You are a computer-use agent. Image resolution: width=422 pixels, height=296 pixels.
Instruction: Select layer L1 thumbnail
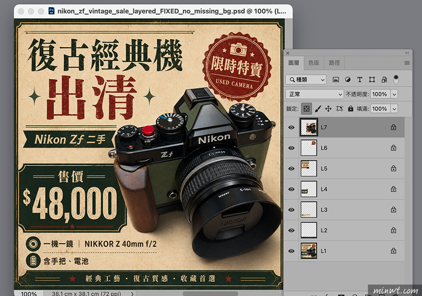click(x=309, y=251)
